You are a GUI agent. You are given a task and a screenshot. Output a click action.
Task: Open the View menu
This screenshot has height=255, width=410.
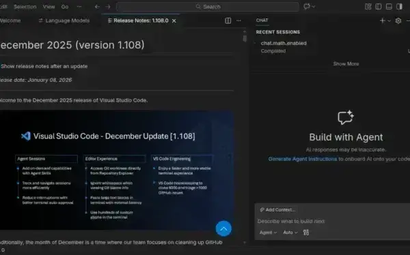[49, 7]
